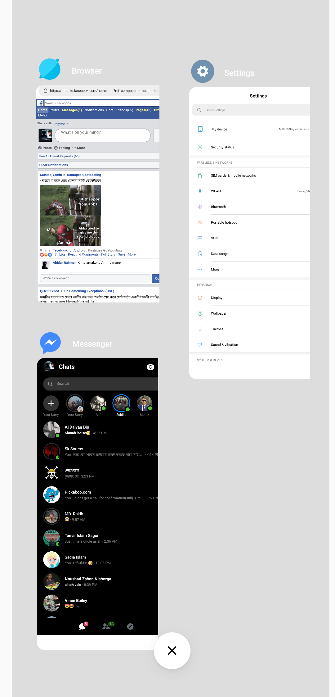Screen dimensions: 335x697
Task: Click the 'What's on your mind?' box
Action: pos(102,135)
